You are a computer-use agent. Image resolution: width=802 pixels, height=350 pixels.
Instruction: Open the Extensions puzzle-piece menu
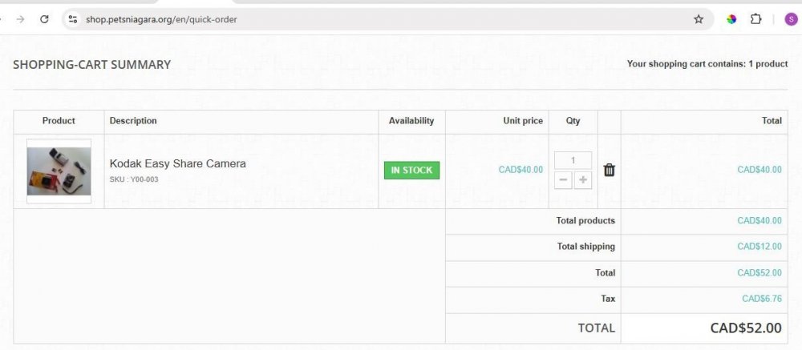point(756,19)
